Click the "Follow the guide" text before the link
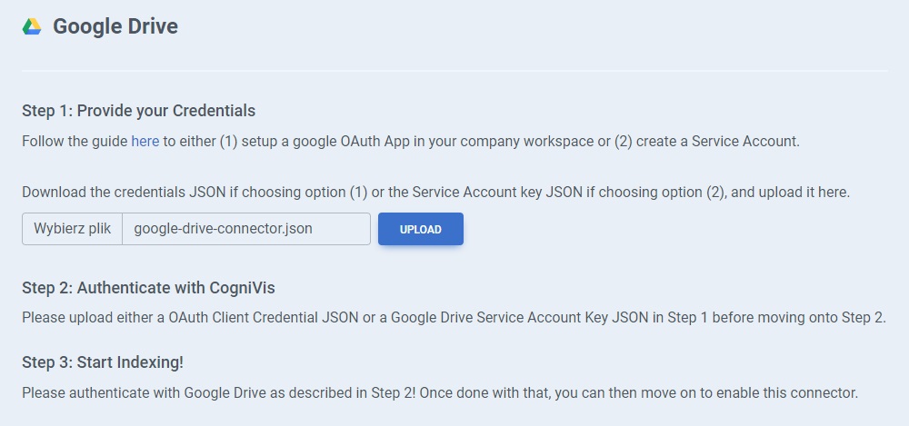 pyautogui.click(x=75, y=142)
